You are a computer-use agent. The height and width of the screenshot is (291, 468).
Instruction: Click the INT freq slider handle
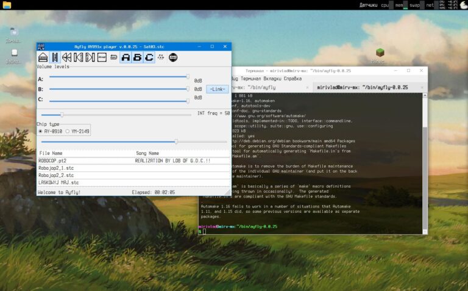click(62, 115)
